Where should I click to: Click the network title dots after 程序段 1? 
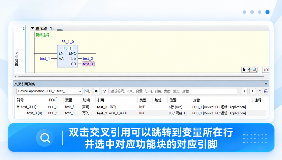pos(60,29)
